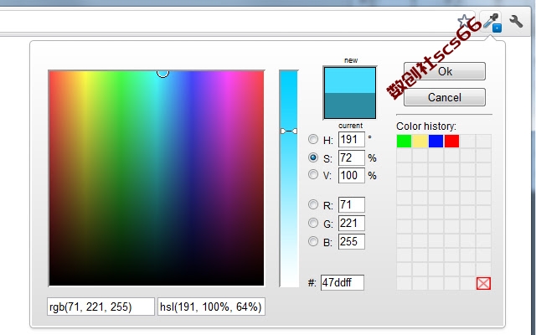Select the R red channel radio button
The width and height of the screenshot is (536, 335).
coord(312,204)
